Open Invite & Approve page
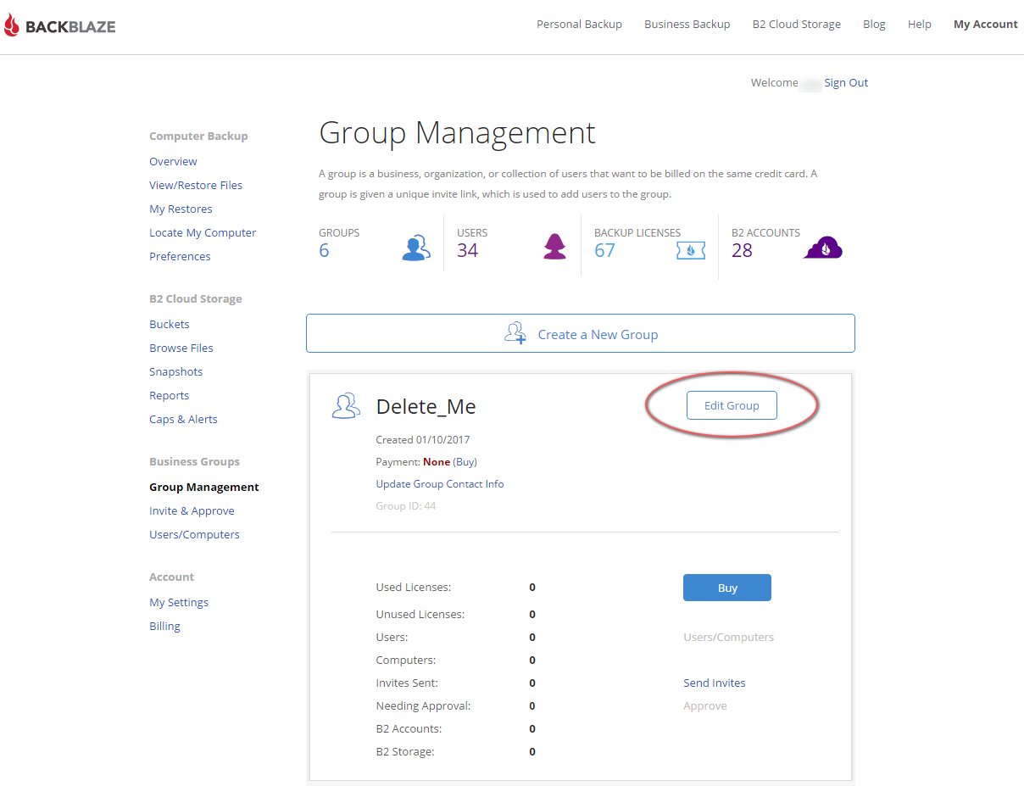This screenshot has width=1024, height=786. coord(192,510)
